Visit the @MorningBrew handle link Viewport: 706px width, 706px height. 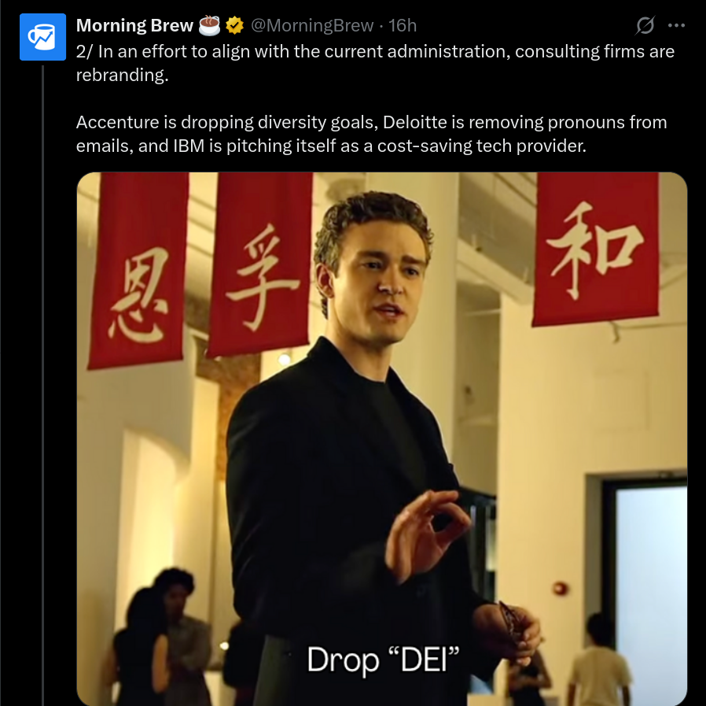pos(311,26)
